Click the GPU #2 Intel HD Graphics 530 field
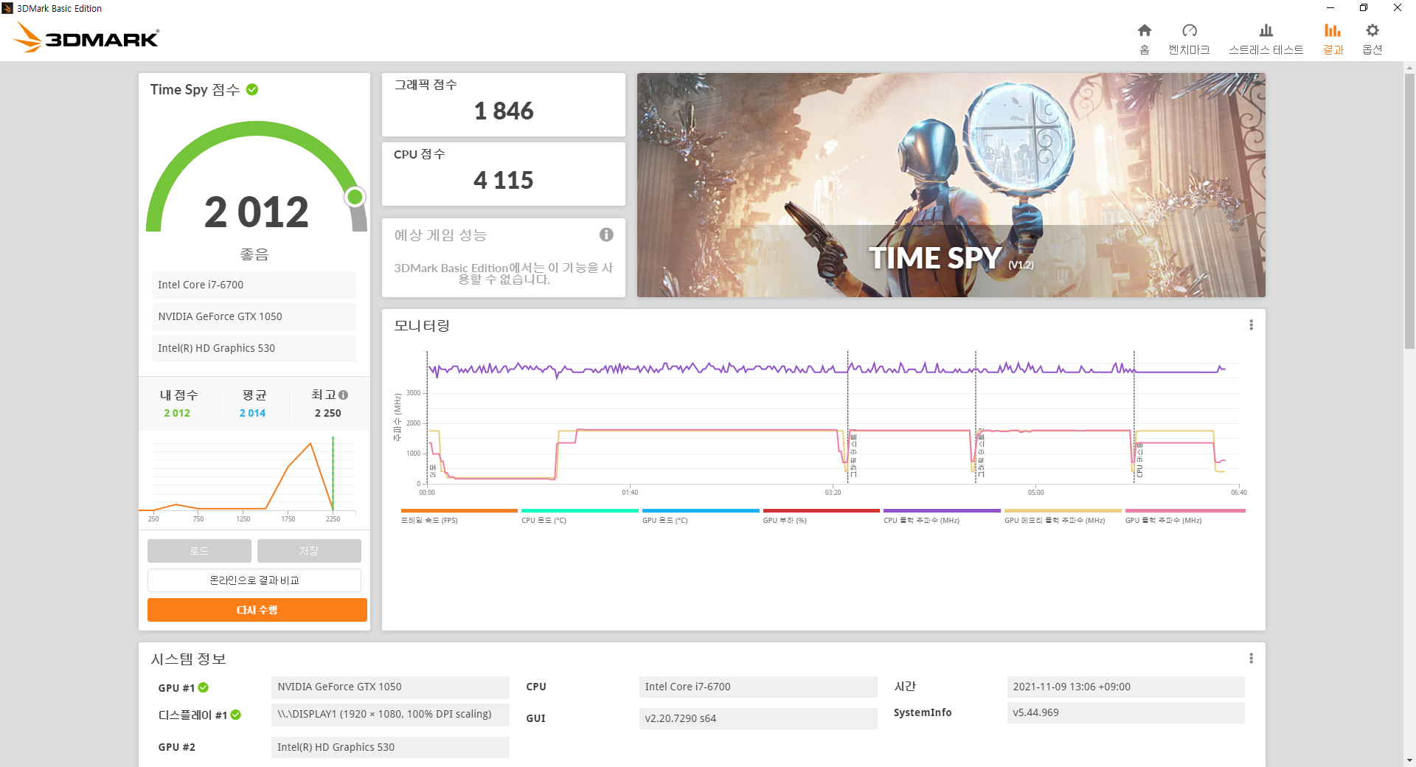This screenshot has width=1416, height=767. [x=390, y=747]
